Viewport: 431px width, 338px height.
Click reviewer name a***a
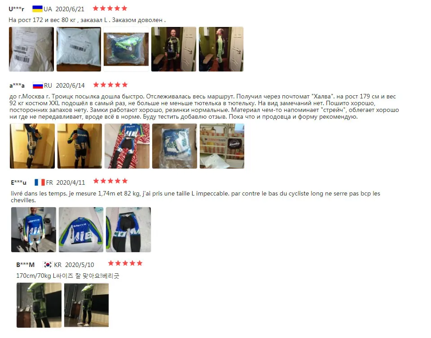pyautogui.click(x=17, y=85)
